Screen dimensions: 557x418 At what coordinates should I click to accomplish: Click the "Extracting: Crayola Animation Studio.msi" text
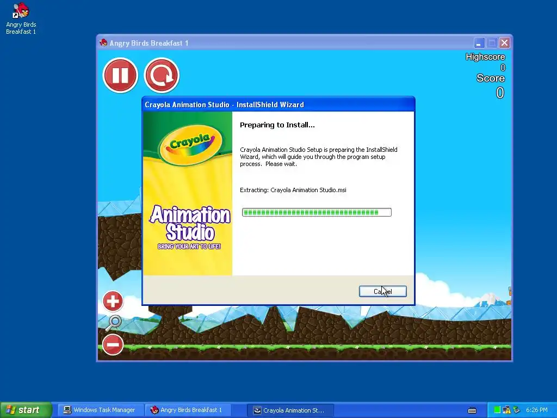click(x=293, y=190)
